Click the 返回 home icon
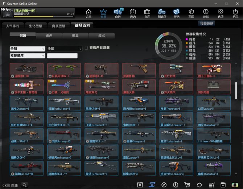243x189 pixels. point(88,13)
